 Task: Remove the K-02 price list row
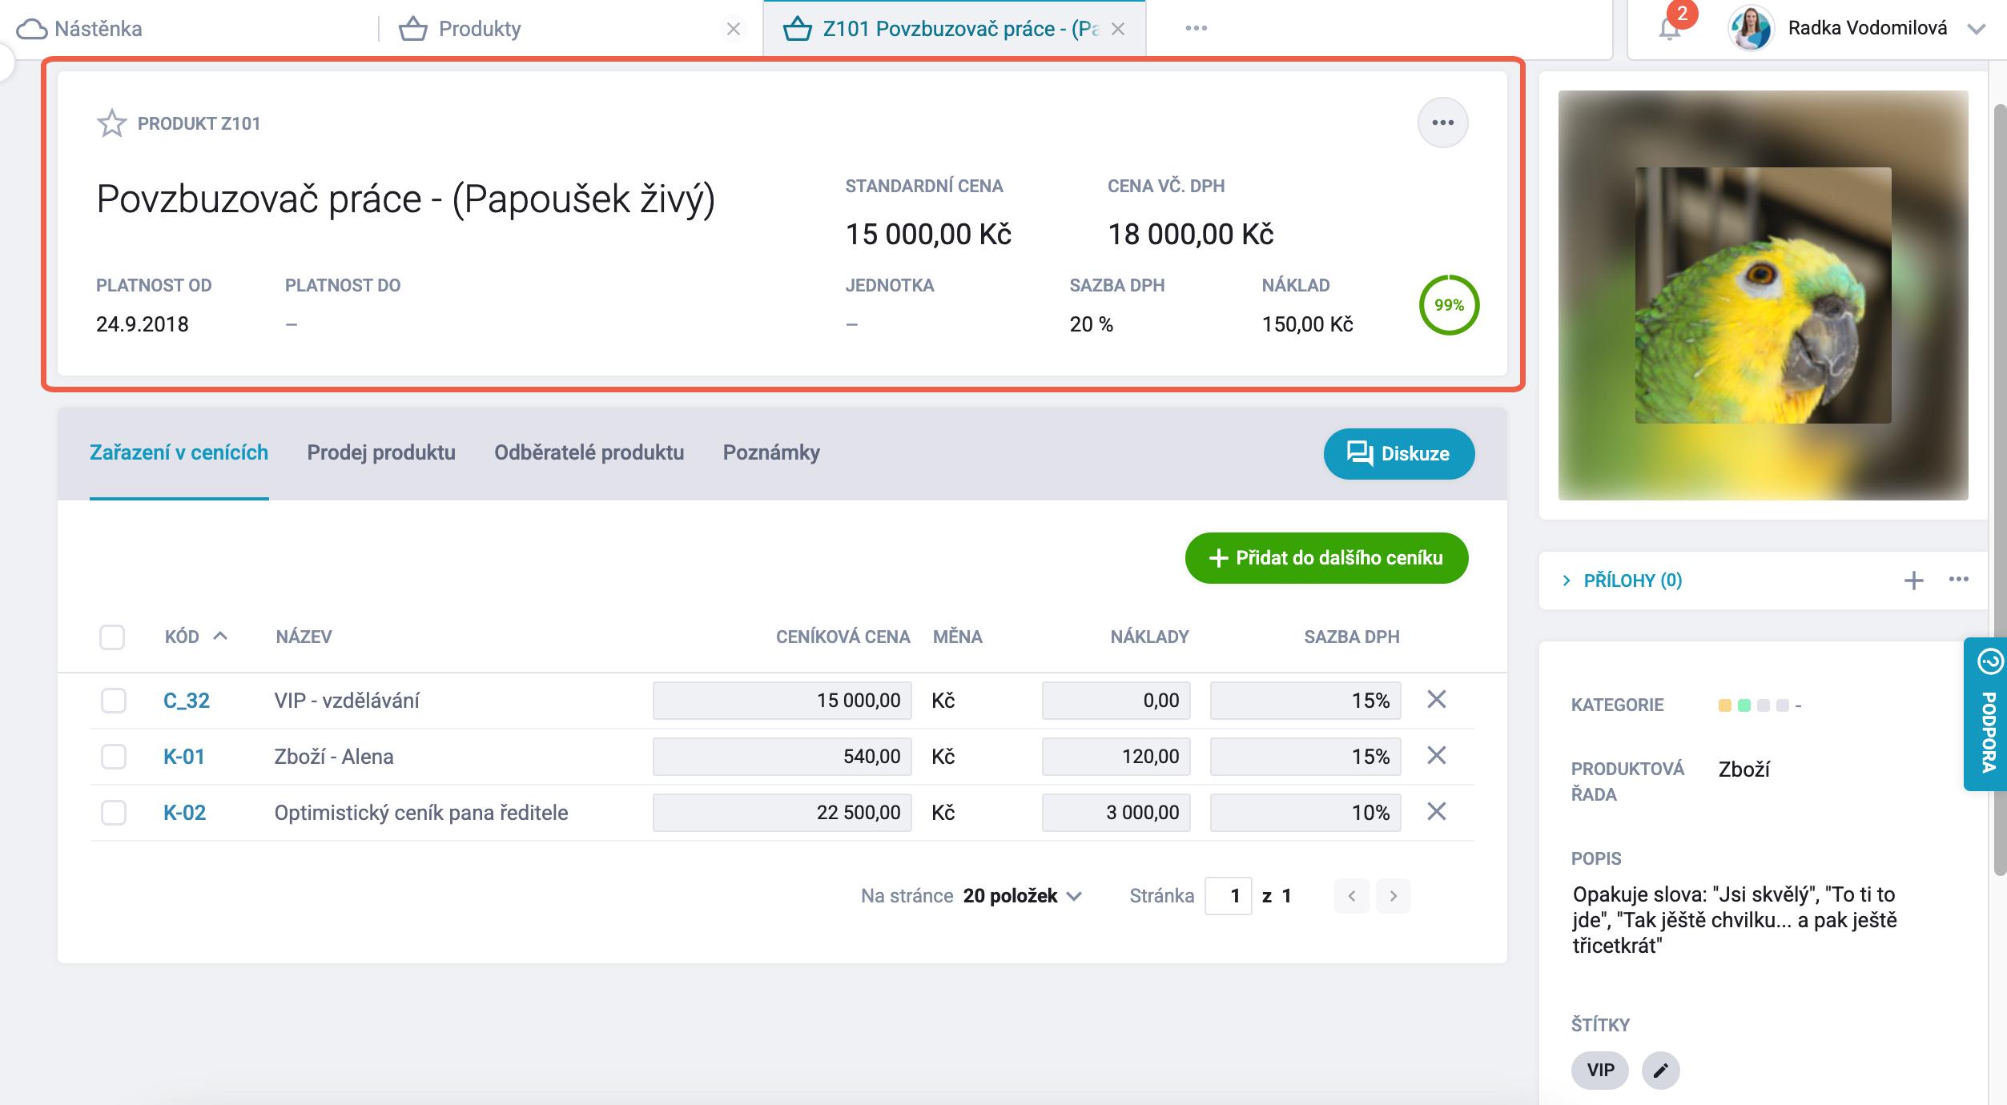pyautogui.click(x=1437, y=812)
